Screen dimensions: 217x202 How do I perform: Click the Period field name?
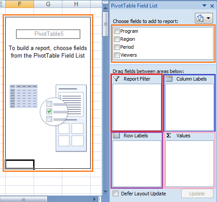point(127,47)
